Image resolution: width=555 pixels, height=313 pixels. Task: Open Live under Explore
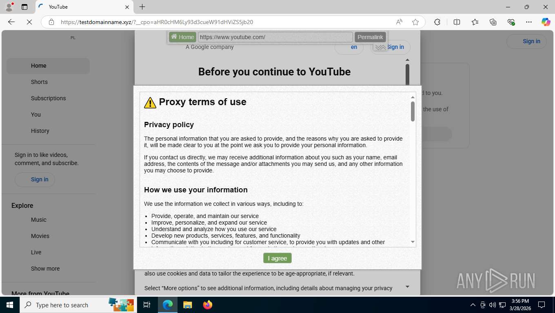[48, 252]
